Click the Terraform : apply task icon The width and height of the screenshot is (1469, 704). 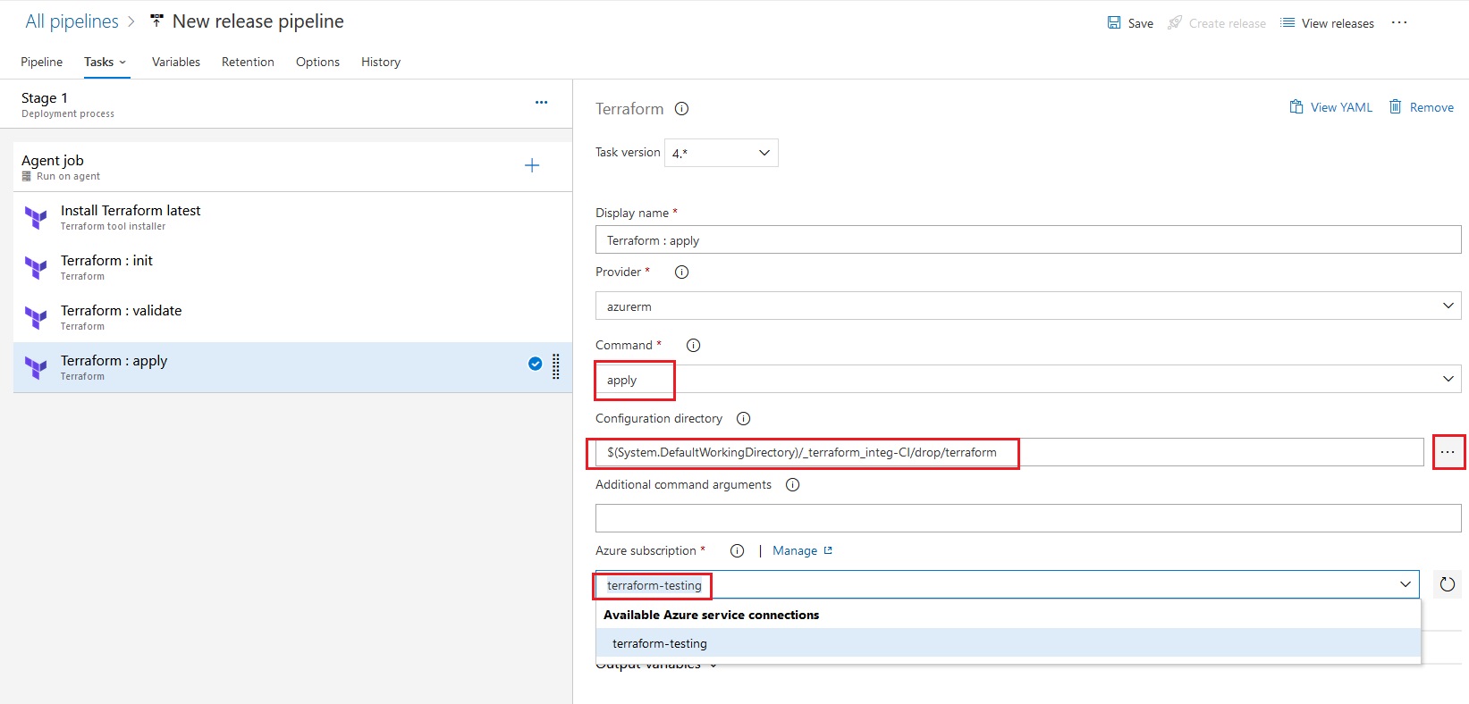pyautogui.click(x=36, y=367)
